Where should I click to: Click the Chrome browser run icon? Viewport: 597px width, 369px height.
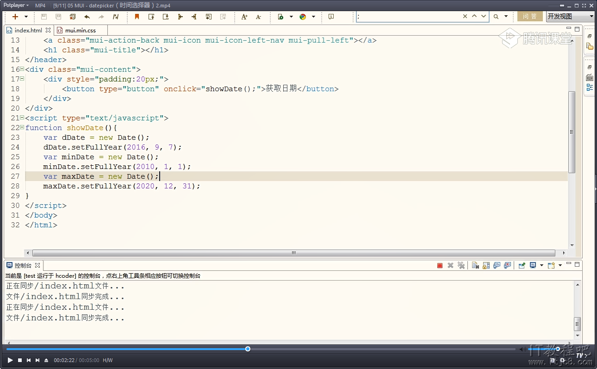click(303, 17)
